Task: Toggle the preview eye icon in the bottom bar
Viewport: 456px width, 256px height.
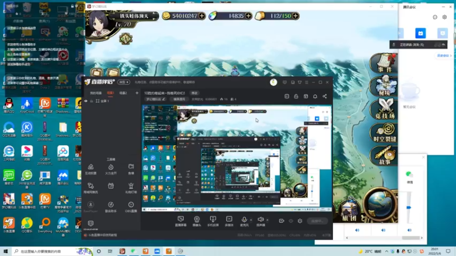Action: pyautogui.click(x=291, y=221)
